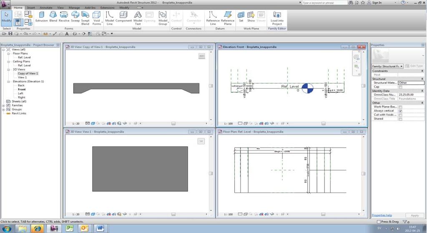The height and width of the screenshot is (233, 427).
Task: Collapse the Views (all) tree node
Action: [3, 50]
